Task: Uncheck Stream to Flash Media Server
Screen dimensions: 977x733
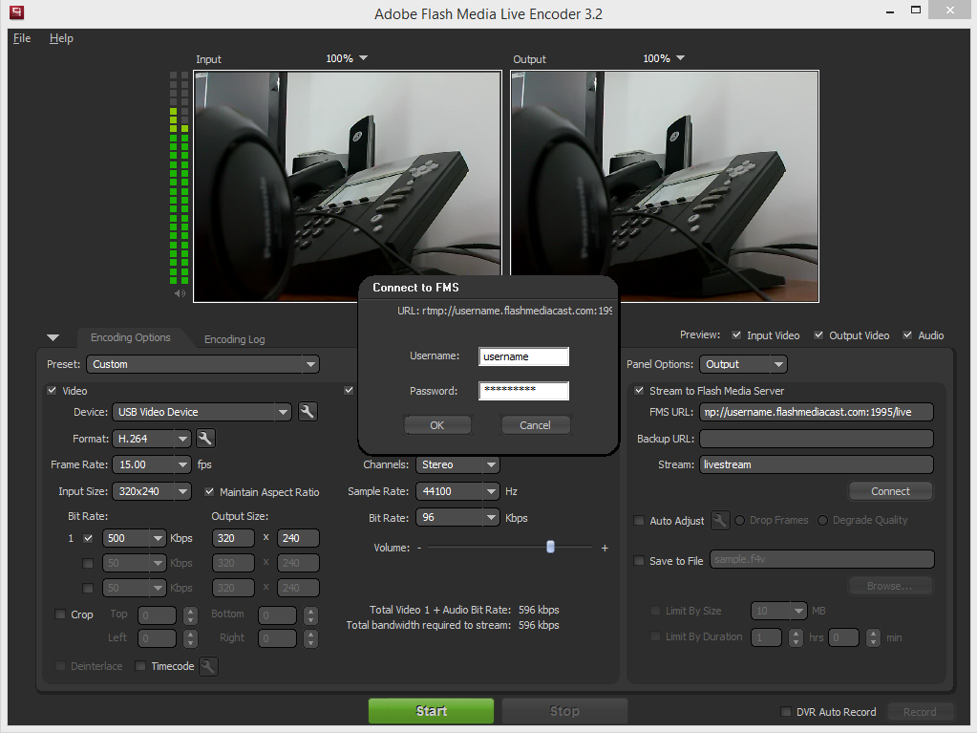Action: pos(639,391)
